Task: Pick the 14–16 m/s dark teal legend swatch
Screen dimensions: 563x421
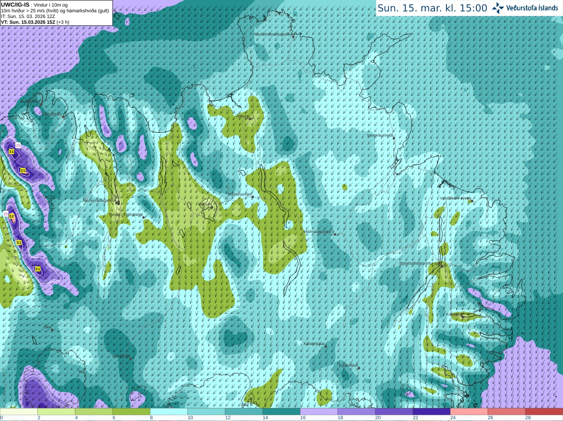Action: [281, 412]
